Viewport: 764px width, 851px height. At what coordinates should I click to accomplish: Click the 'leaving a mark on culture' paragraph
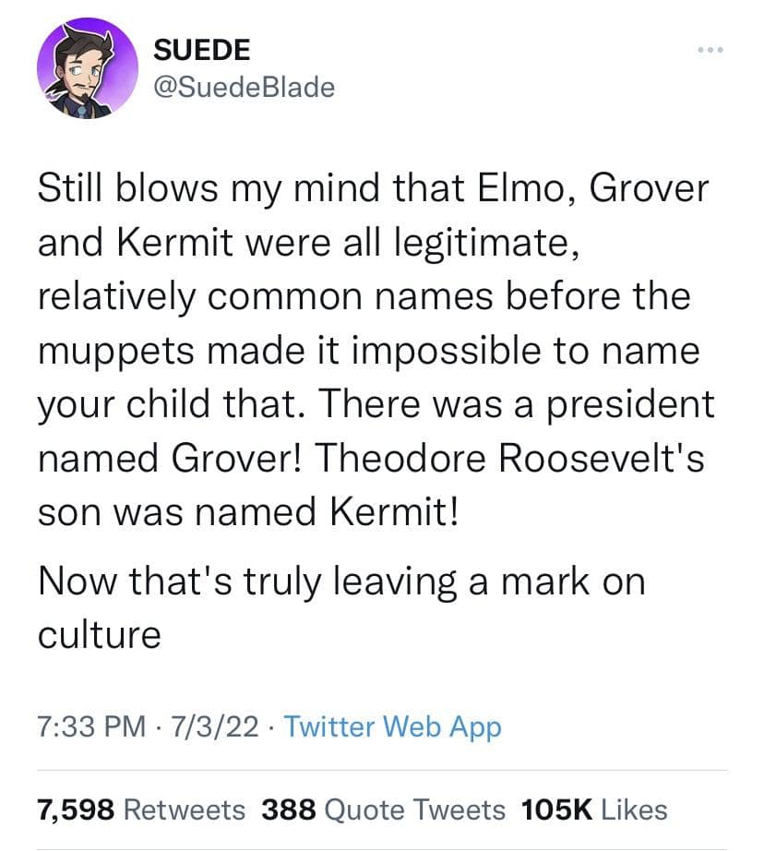(x=341, y=582)
